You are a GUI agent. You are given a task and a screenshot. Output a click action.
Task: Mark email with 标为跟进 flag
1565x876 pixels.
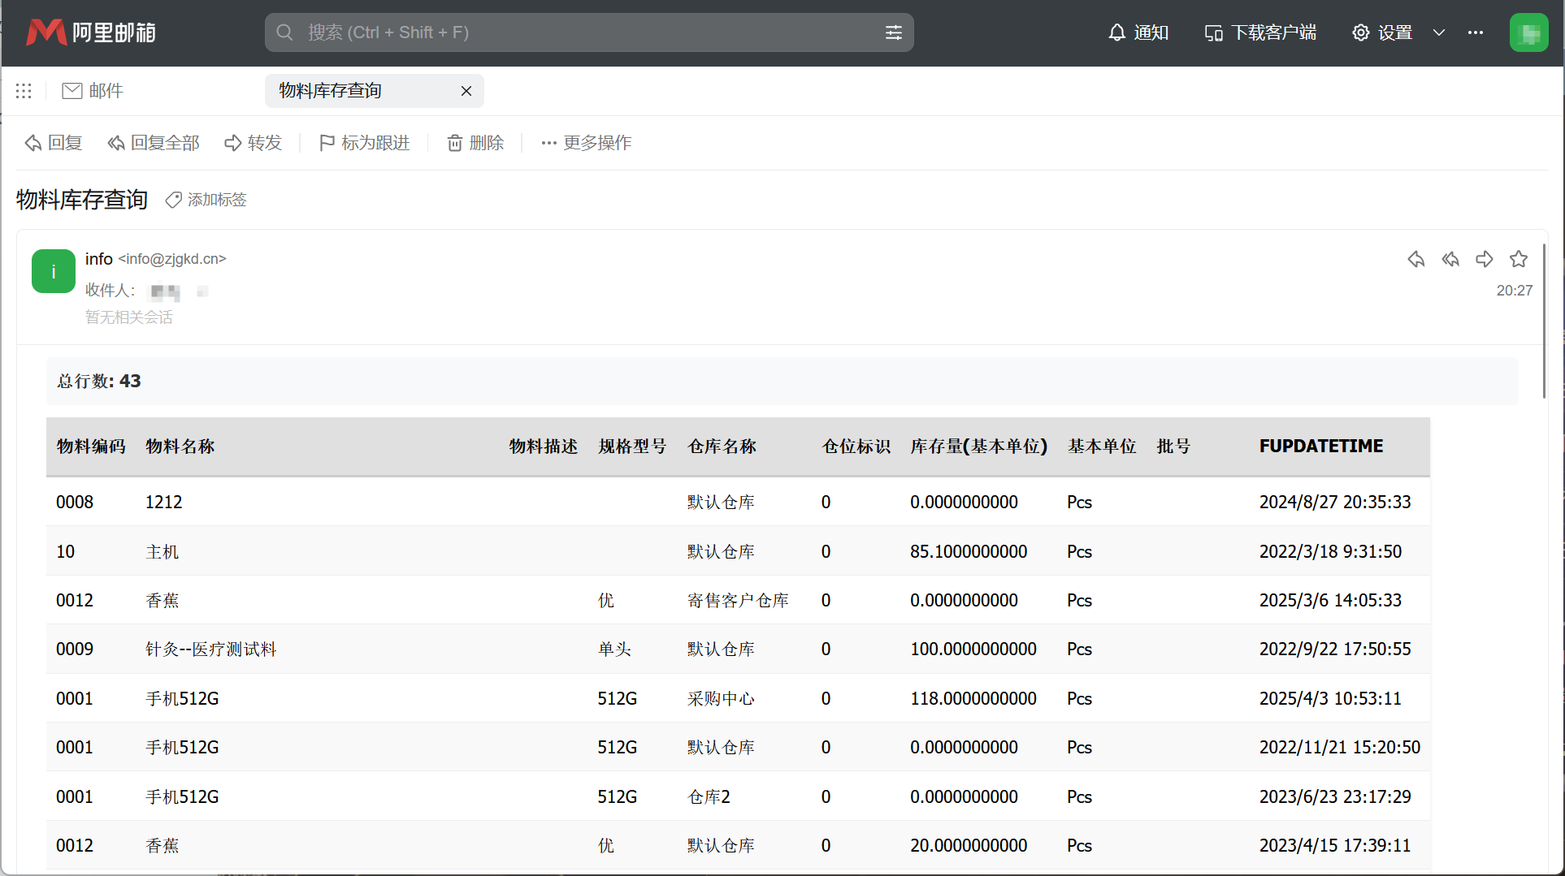pyautogui.click(x=364, y=143)
